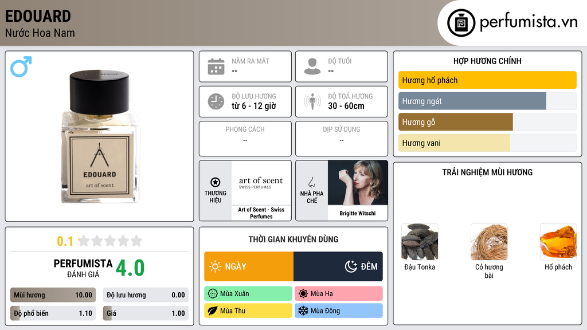587x330 pixels.
Task: Click the calendar icon beside Năm ra mắt
Action: (216, 66)
